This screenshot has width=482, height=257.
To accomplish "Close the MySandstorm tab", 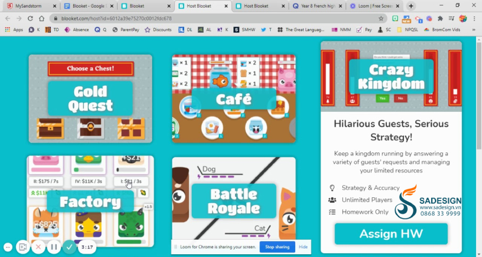I will pyautogui.click(x=54, y=6).
